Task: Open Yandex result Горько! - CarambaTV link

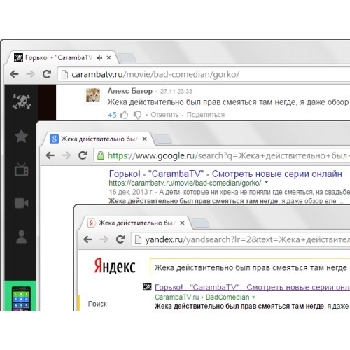Action: 252,287
